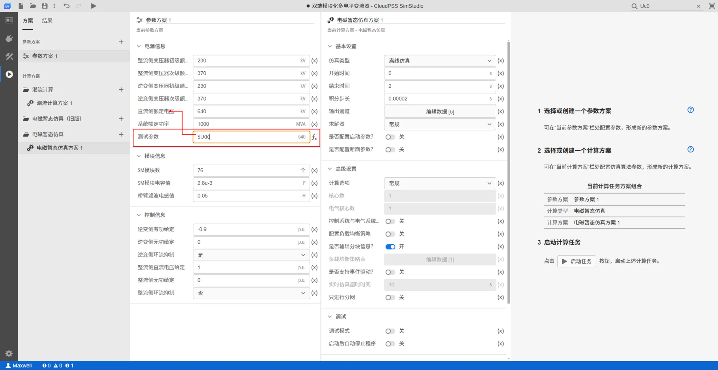Click up arrow in SM模块数 field
The image size is (718, 370).
point(303,170)
